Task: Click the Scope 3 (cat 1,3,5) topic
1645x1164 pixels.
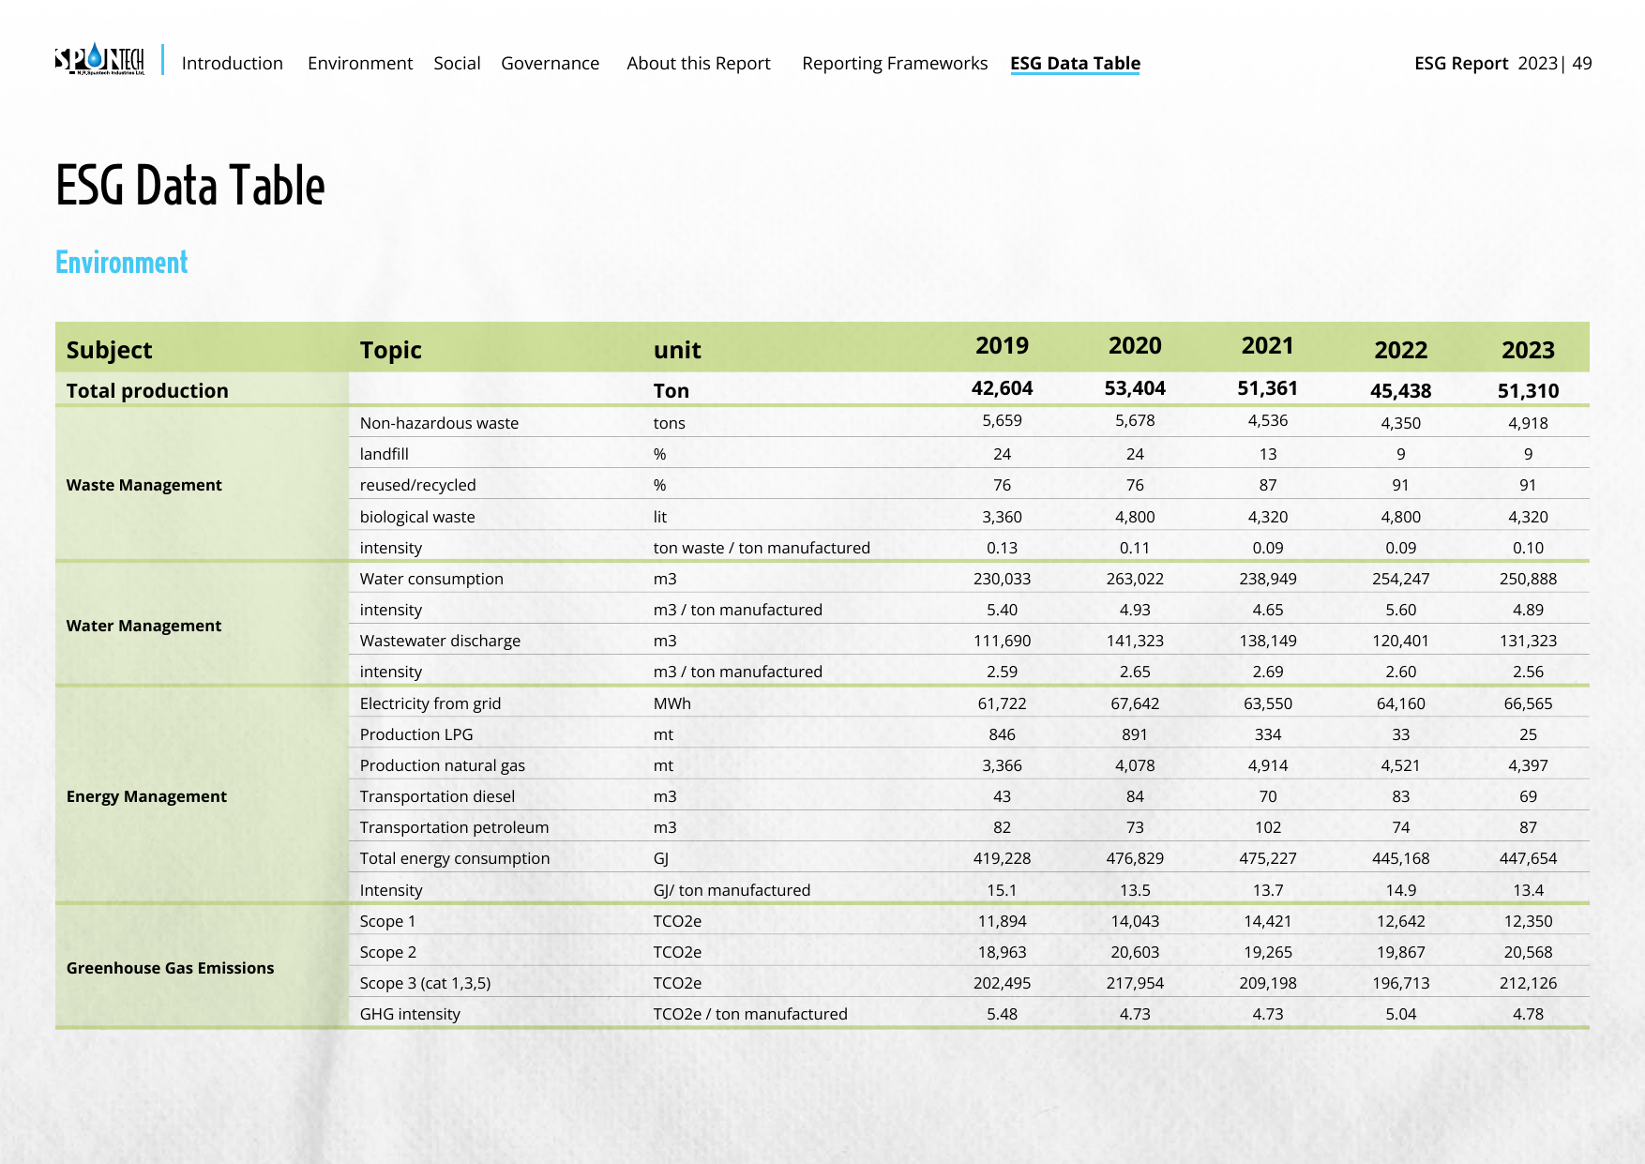Action: 426,983
